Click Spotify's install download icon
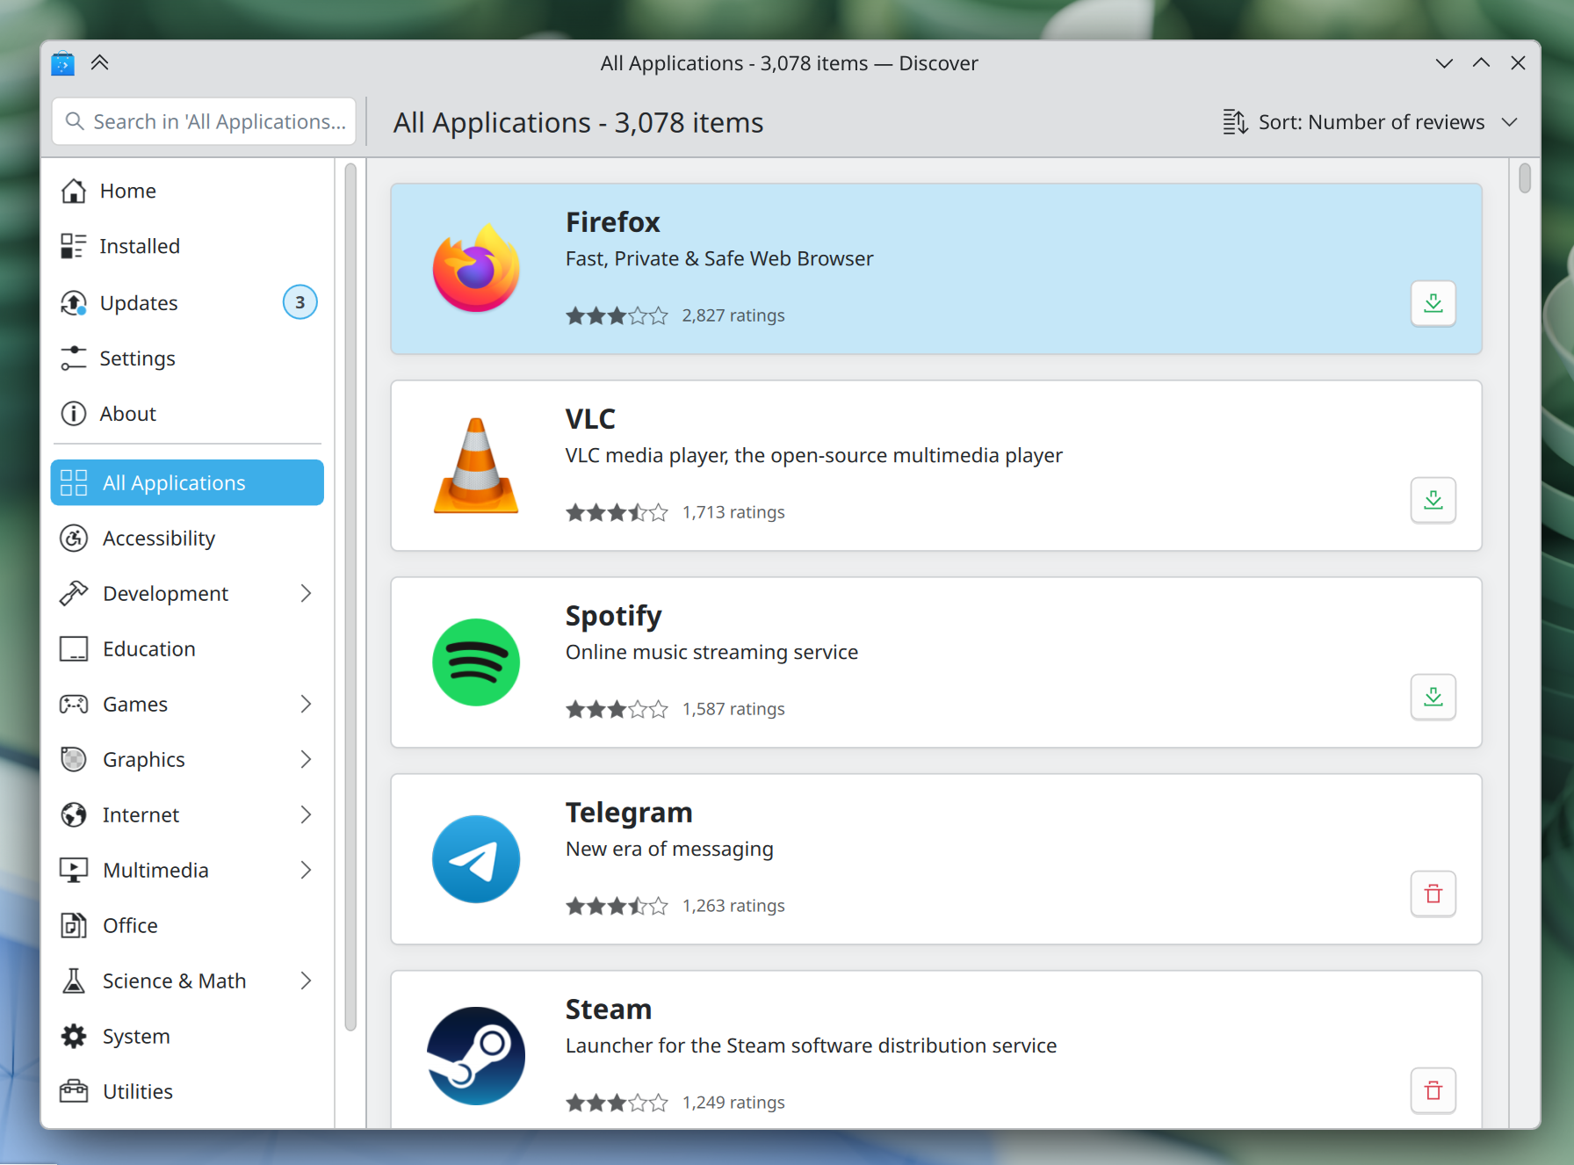Image resolution: width=1574 pixels, height=1165 pixels. point(1433,698)
